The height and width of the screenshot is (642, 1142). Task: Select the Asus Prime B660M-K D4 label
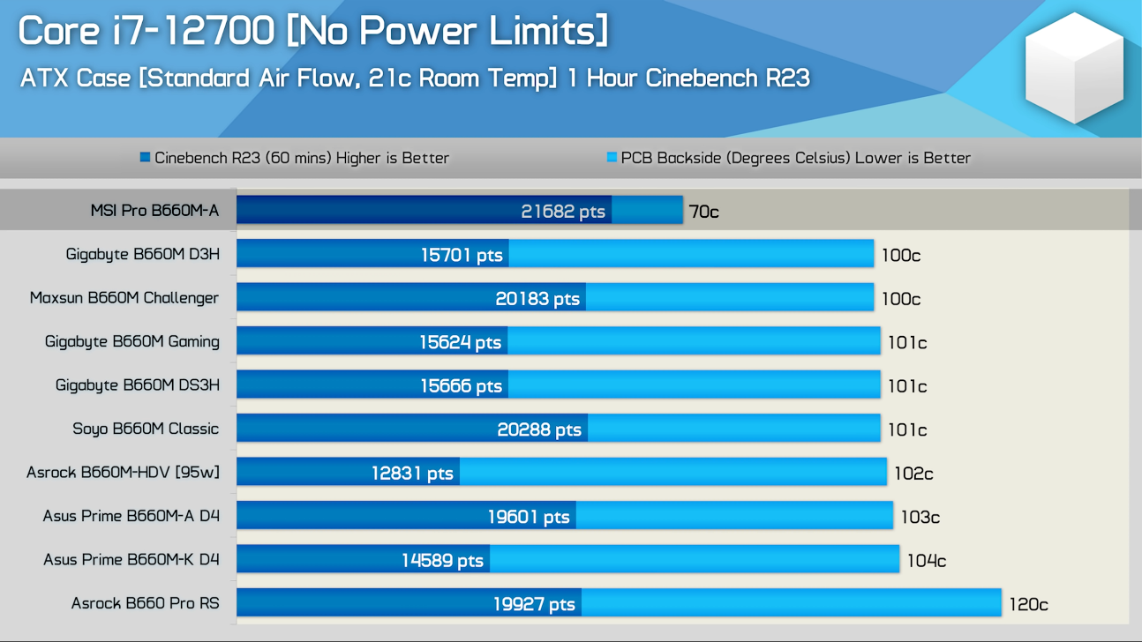tap(131, 560)
